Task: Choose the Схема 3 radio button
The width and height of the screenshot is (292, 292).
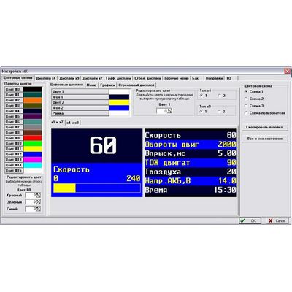Action: [246, 106]
